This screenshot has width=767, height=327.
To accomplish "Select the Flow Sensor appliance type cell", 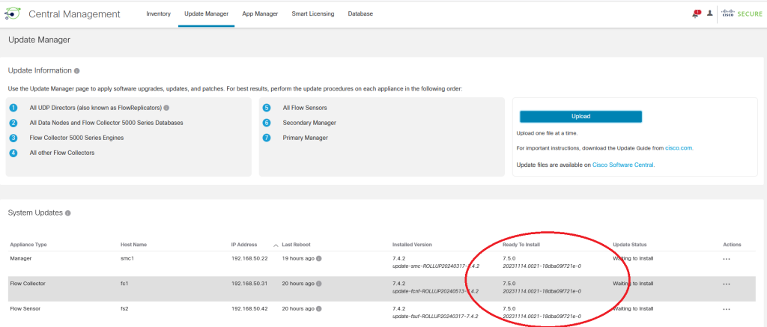I will pyautogui.click(x=25, y=309).
